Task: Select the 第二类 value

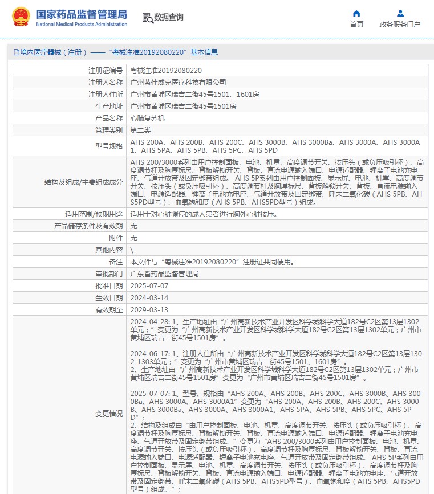Action: click(x=141, y=130)
